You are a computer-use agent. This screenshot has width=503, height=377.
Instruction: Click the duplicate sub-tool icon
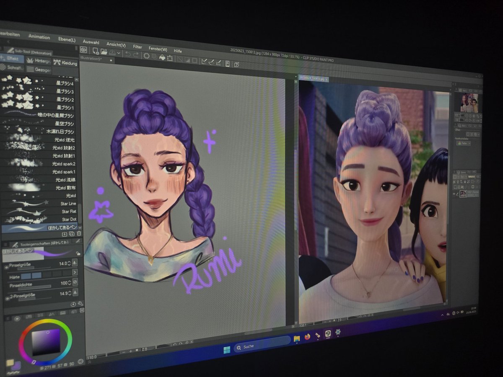tap(72, 234)
